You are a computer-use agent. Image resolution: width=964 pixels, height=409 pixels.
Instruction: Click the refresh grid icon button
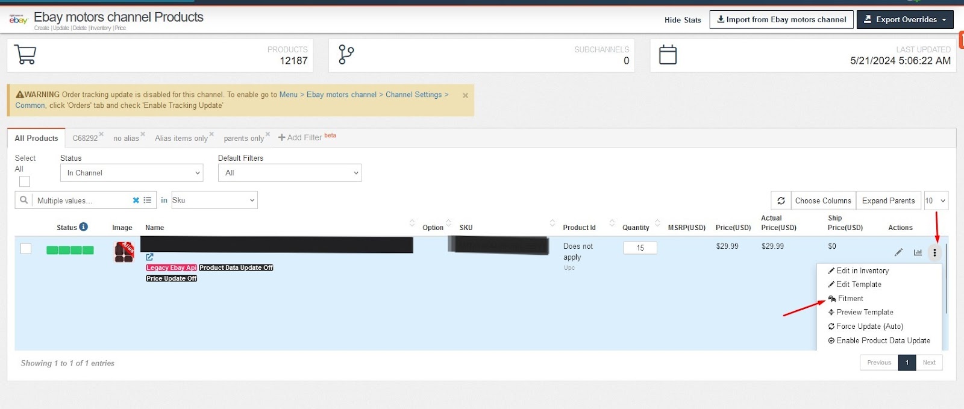781,201
